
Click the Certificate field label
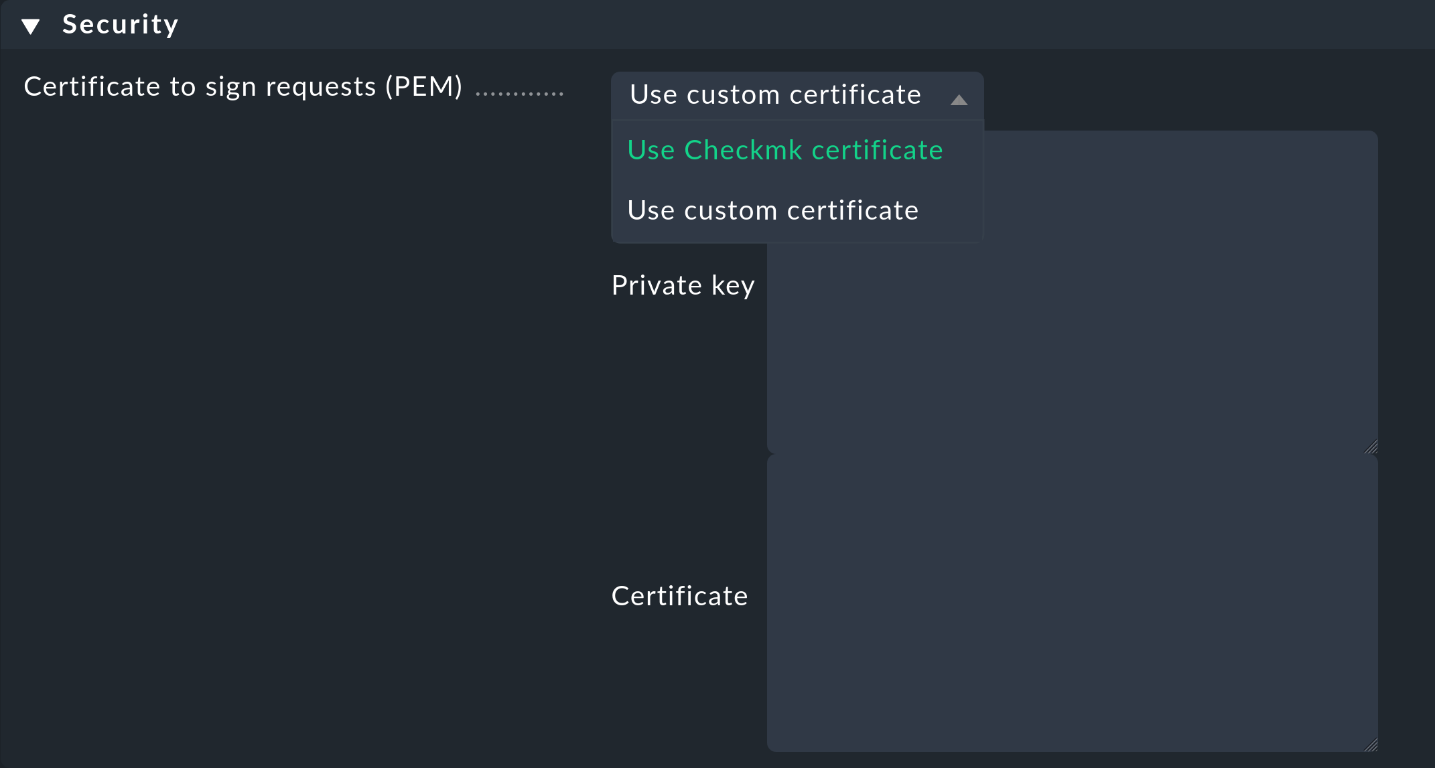click(x=679, y=595)
